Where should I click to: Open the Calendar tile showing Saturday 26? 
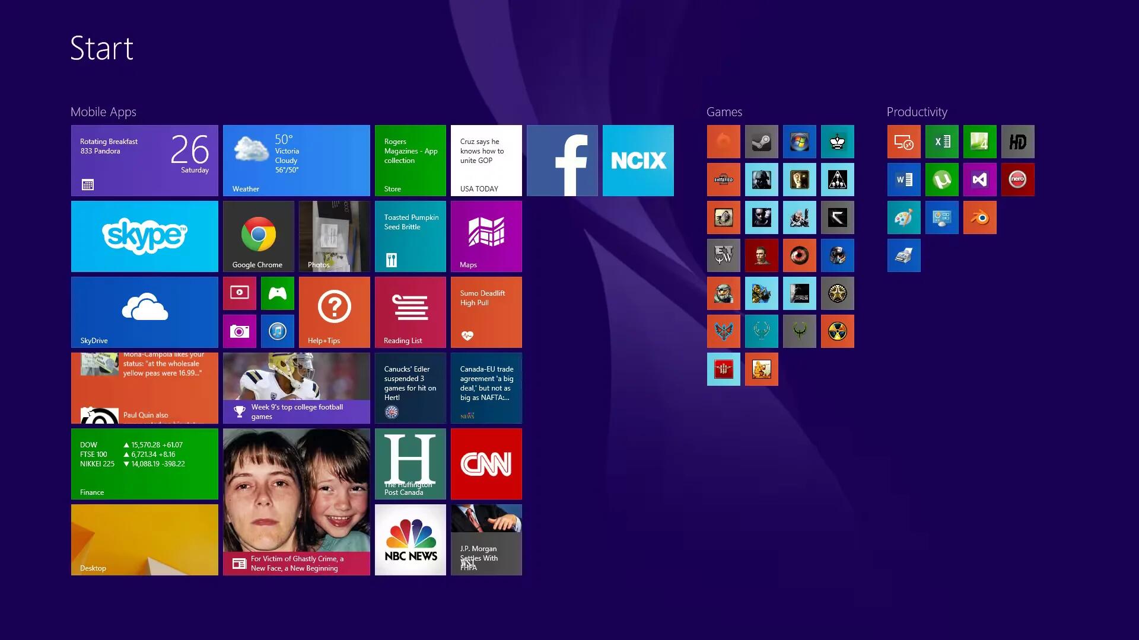144,161
